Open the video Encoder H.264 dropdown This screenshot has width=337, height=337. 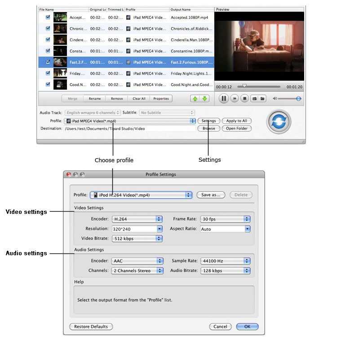click(x=137, y=219)
